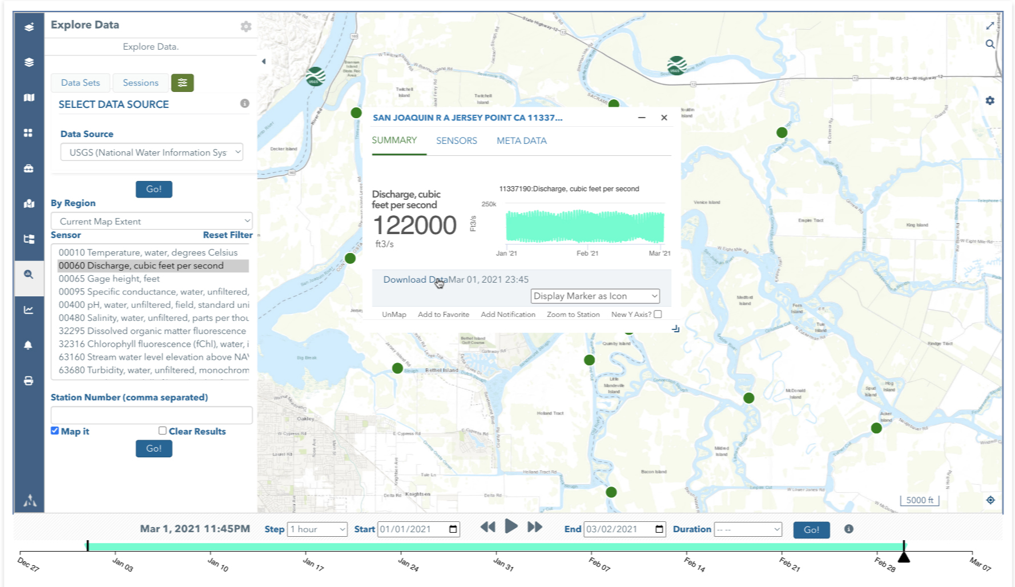Click the popup resize corner handle
1015x587 pixels.
676,329
